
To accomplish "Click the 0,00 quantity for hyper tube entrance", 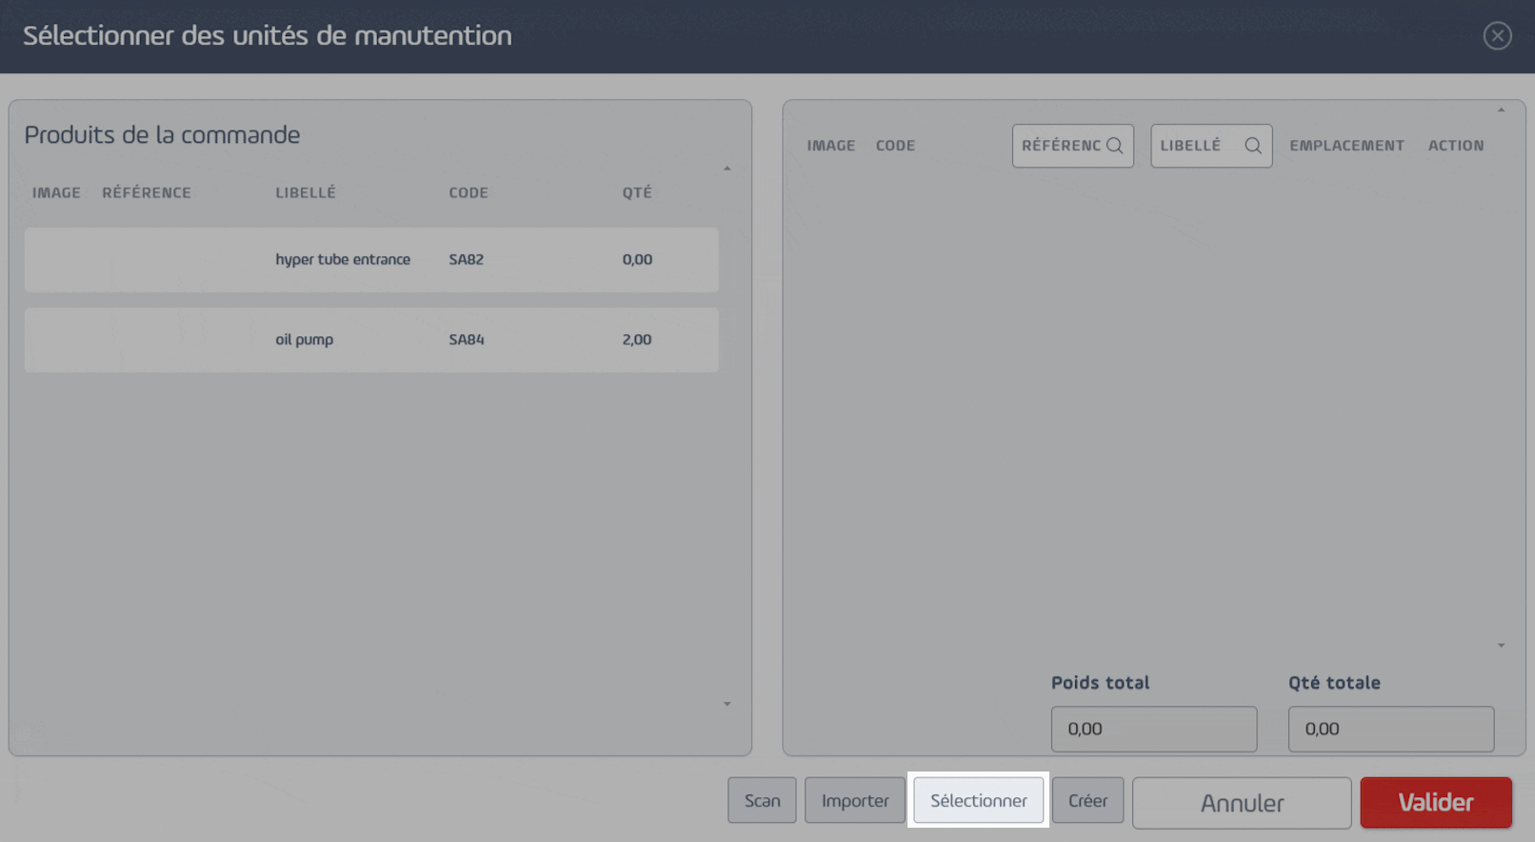I will pyautogui.click(x=637, y=259).
